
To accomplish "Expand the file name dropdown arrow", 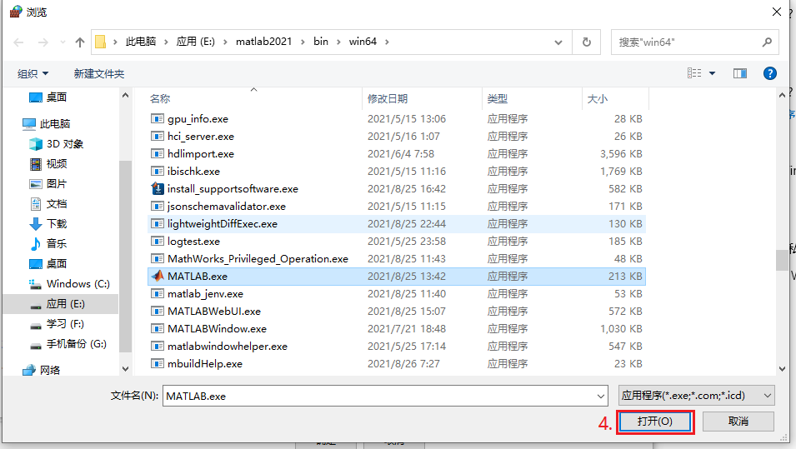I will [x=601, y=396].
